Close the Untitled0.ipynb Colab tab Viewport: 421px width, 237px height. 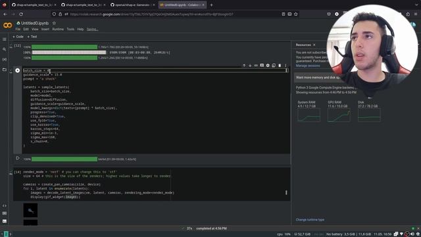point(203,5)
